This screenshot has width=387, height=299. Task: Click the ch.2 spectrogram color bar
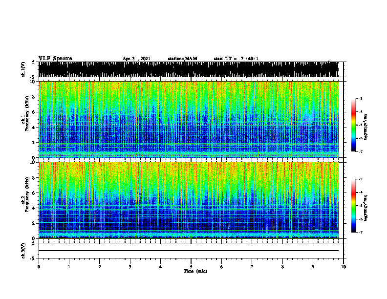click(353, 206)
